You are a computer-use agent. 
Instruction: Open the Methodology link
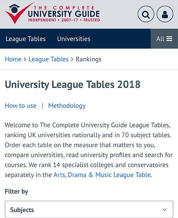67,106
